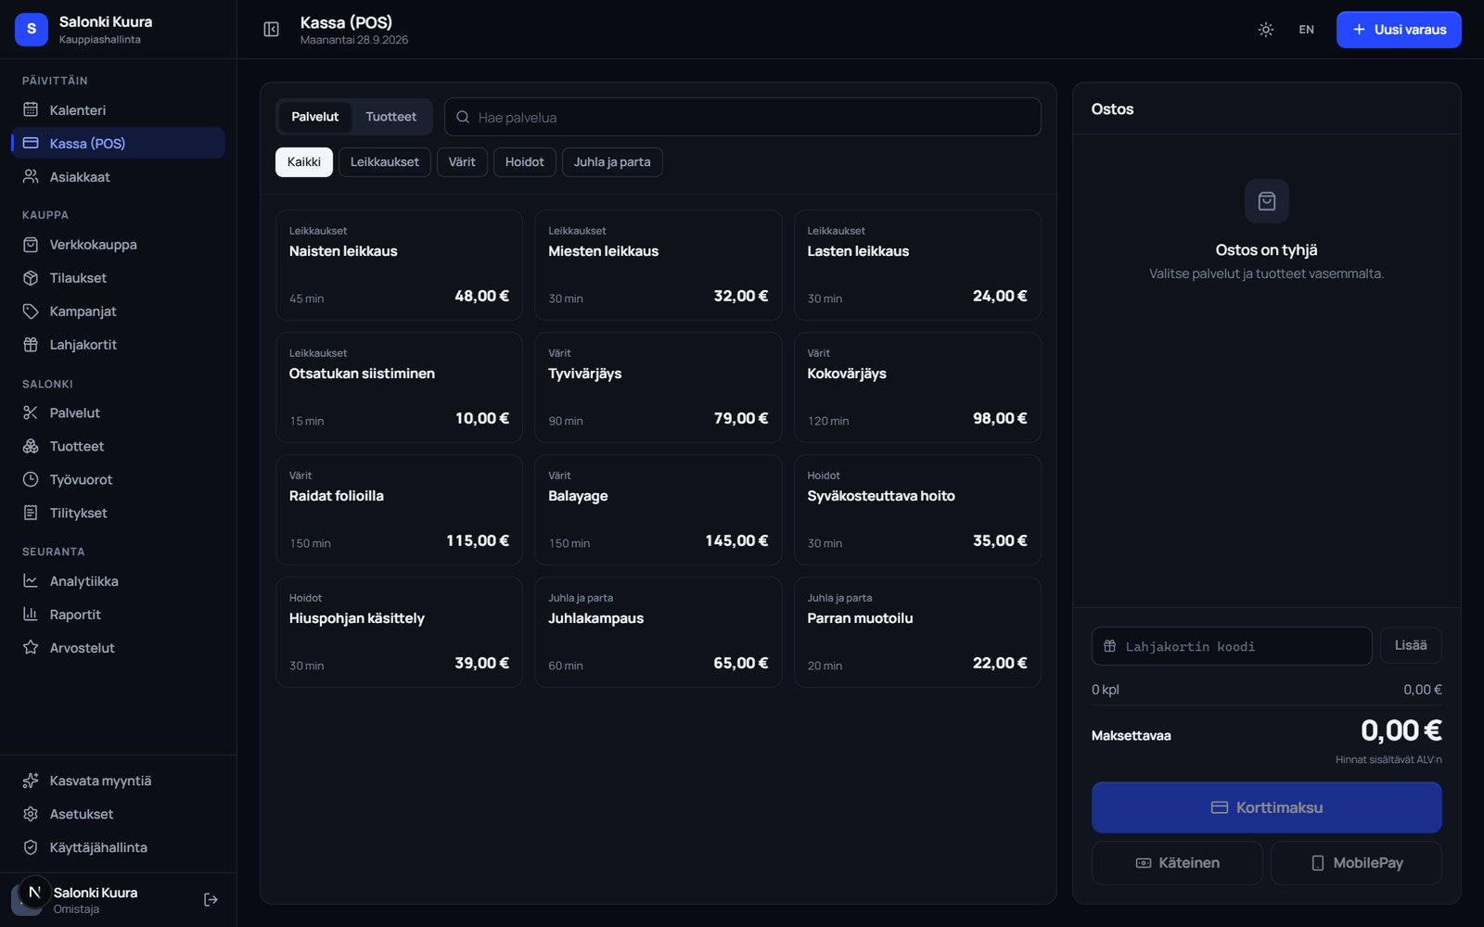Open Kampanjat tag icon

point(31,311)
